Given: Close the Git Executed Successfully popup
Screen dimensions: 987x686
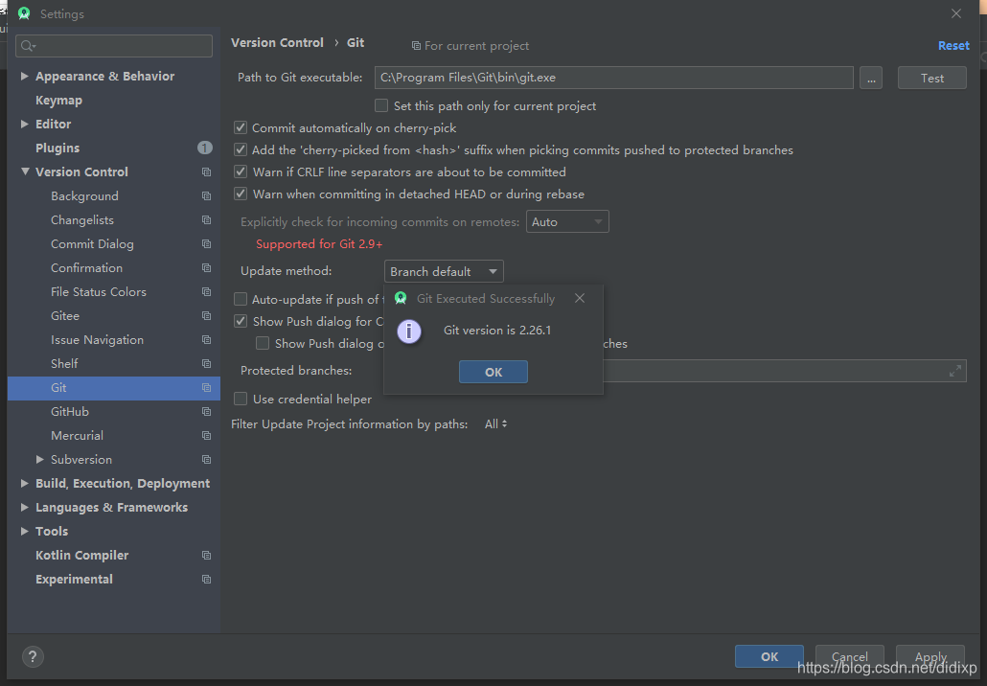Looking at the screenshot, I should (580, 298).
